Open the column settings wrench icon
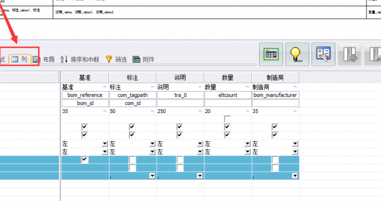This screenshot has width=381, height=201. tap(324, 54)
